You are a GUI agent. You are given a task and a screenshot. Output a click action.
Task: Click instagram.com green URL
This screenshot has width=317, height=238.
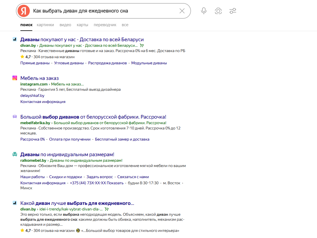(34, 84)
